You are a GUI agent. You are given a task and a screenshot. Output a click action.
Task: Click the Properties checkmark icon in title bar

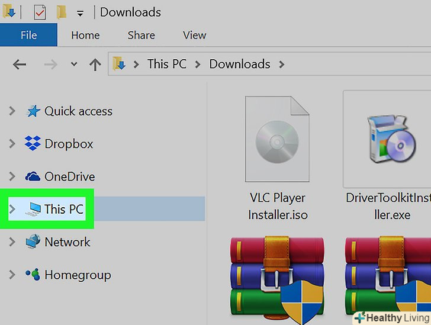point(40,12)
